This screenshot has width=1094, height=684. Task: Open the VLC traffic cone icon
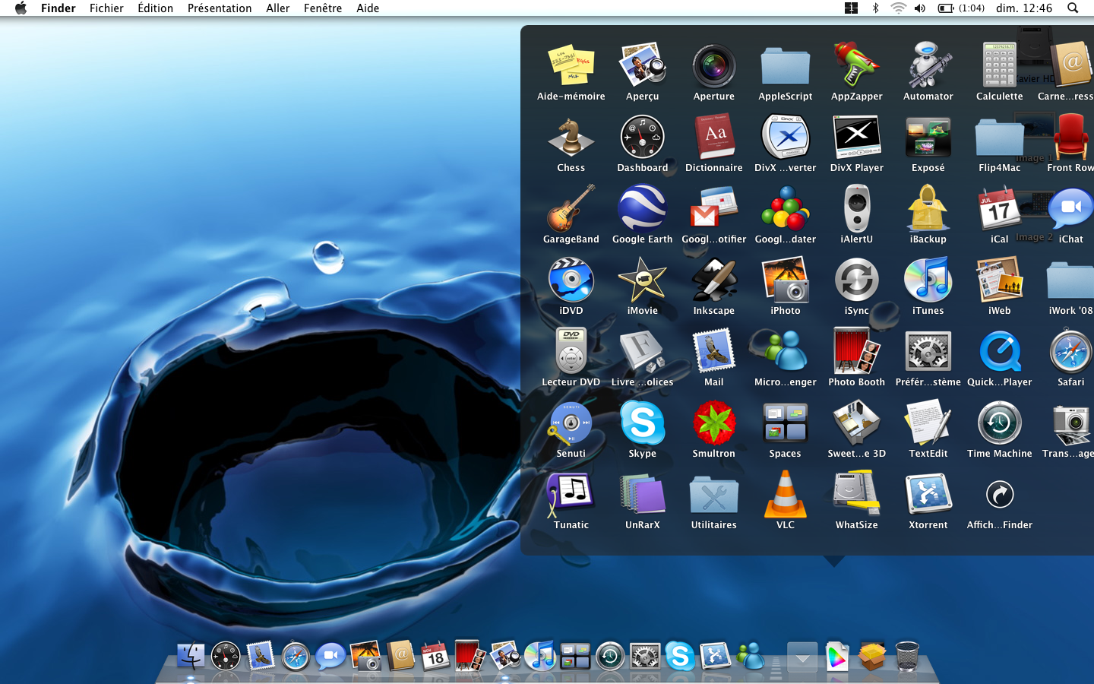(785, 496)
